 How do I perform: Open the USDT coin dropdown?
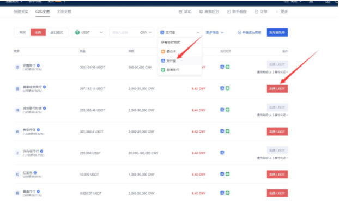[x=89, y=32]
